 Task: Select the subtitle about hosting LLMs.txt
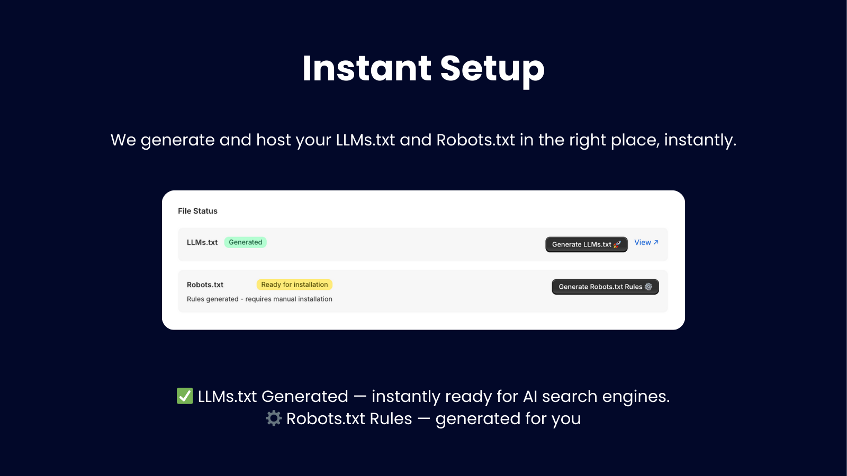click(424, 140)
